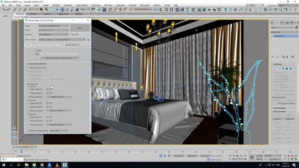
Task: Select Polygon sub-object level icon
Action: click(286, 69)
